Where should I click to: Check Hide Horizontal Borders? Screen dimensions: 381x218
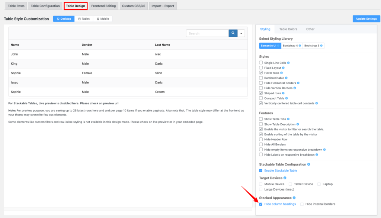click(x=261, y=83)
